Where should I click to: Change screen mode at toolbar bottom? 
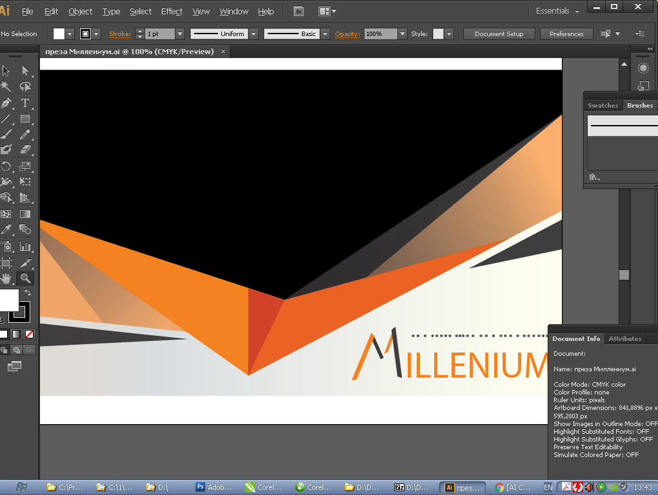click(14, 366)
